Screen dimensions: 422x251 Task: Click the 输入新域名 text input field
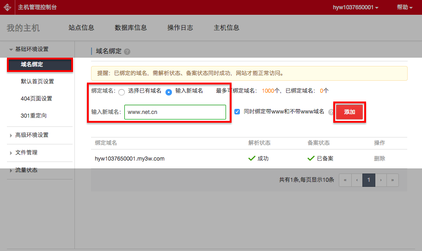(x=175, y=112)
